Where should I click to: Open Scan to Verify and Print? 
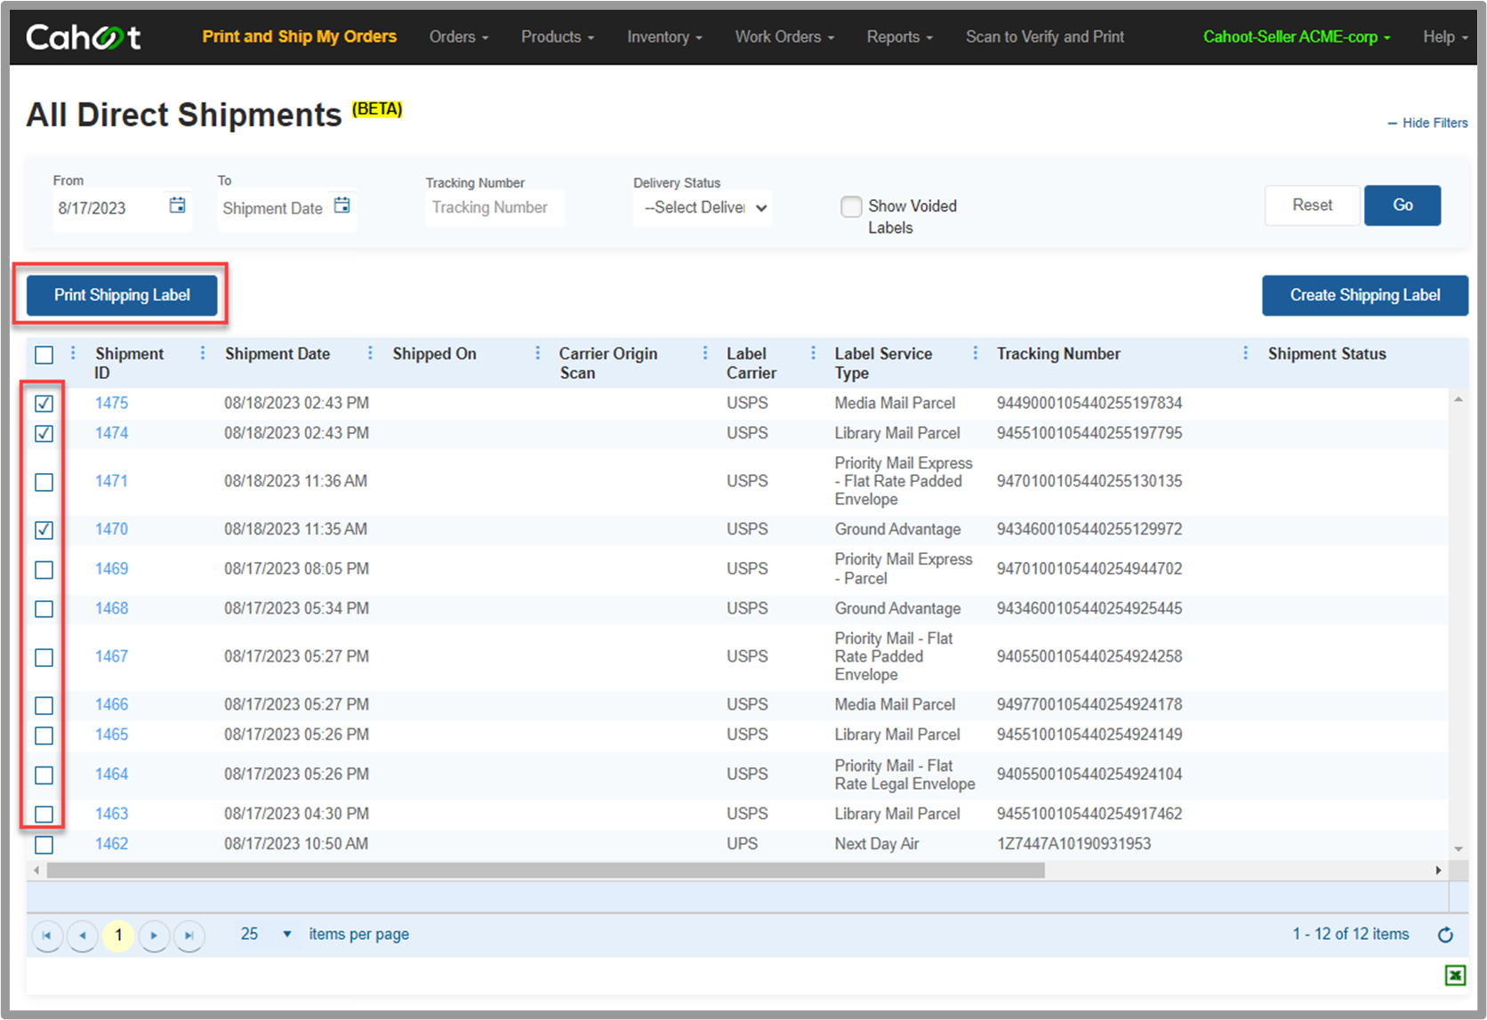click(x=1045, y=36)
